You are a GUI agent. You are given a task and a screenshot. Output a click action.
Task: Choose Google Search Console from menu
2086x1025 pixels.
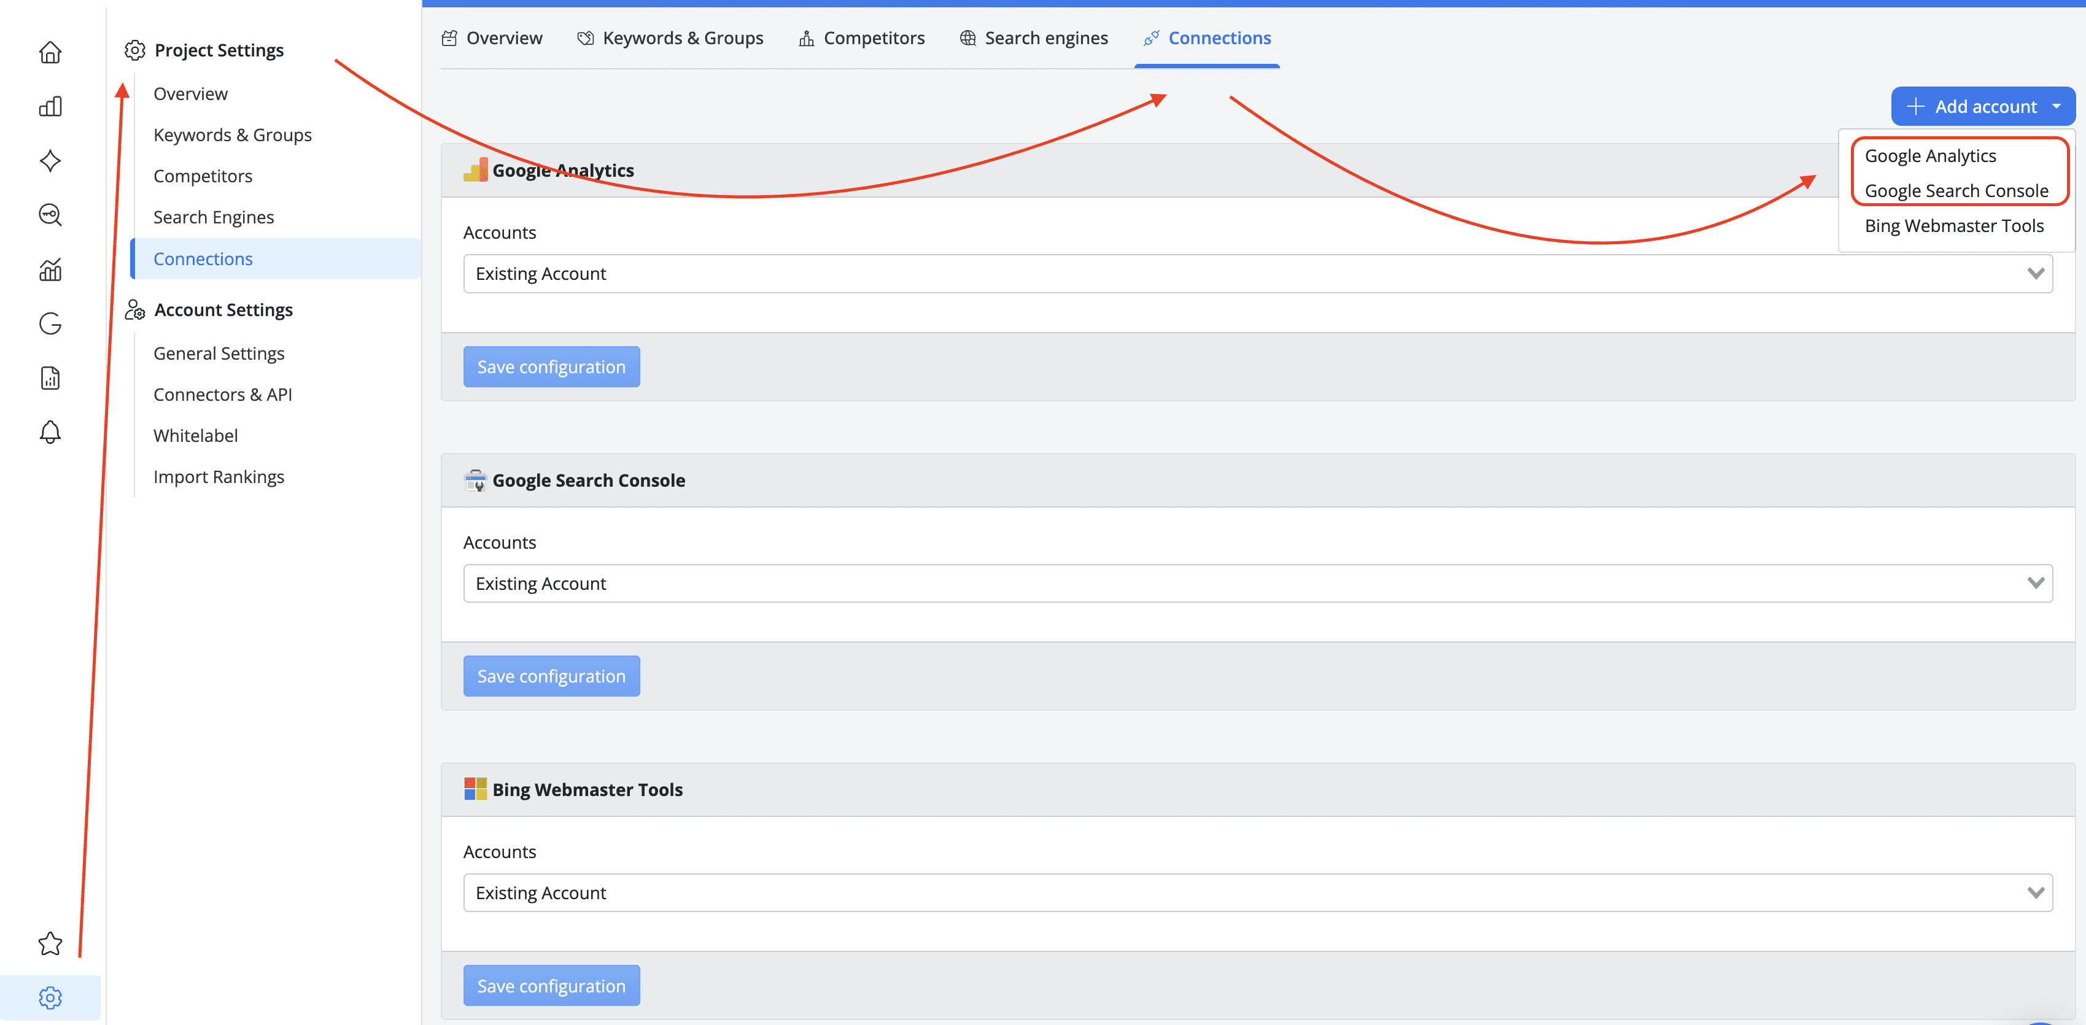[x=1956, y=190]
